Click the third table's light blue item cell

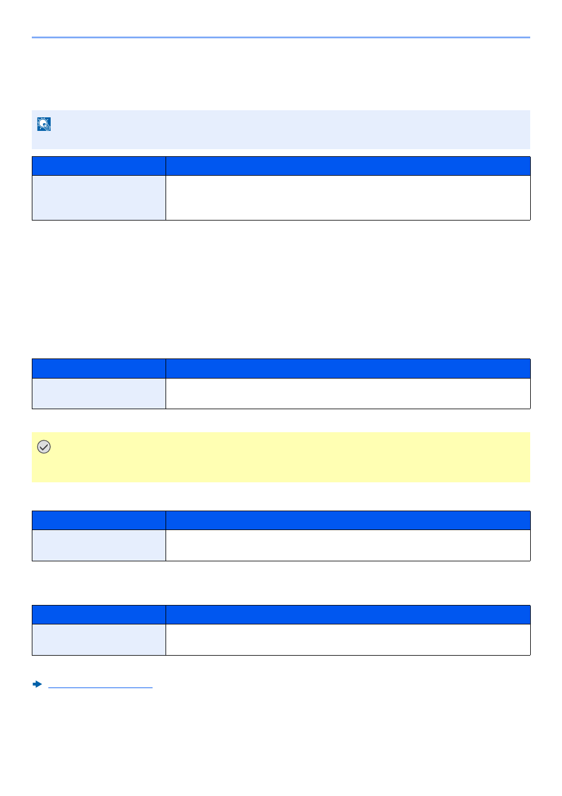pos(99,545)
